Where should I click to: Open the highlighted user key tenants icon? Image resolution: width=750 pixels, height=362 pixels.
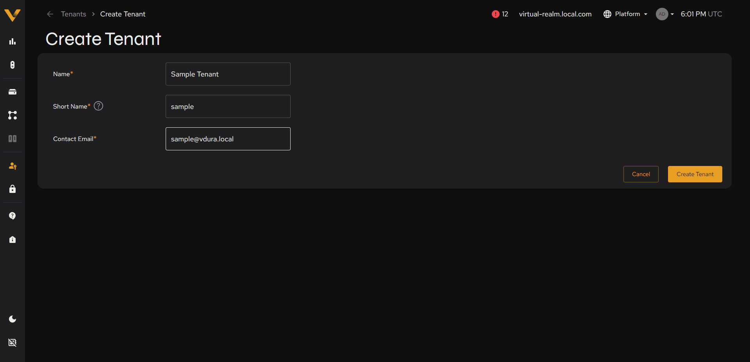[12, 166]
